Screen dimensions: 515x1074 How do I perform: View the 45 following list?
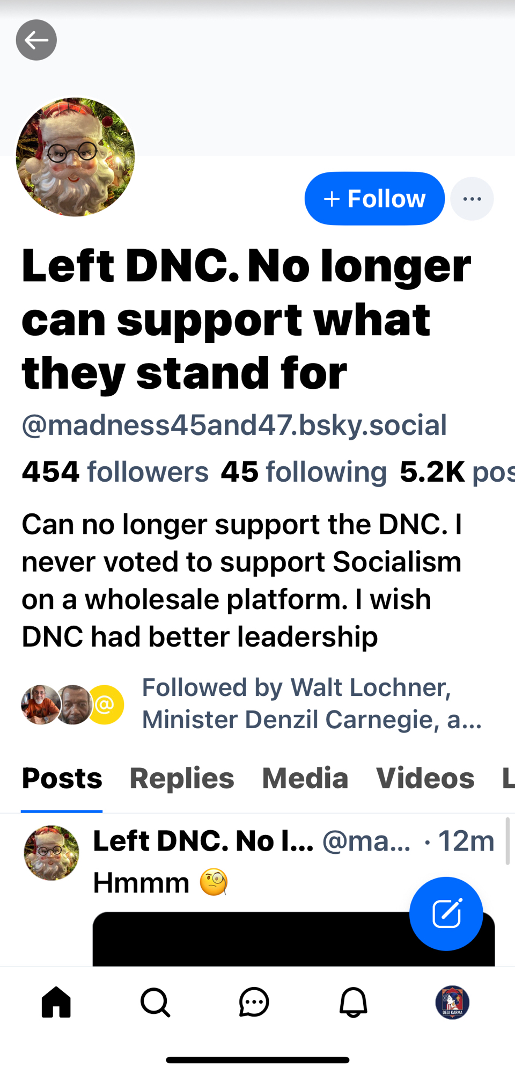(304, 472)
